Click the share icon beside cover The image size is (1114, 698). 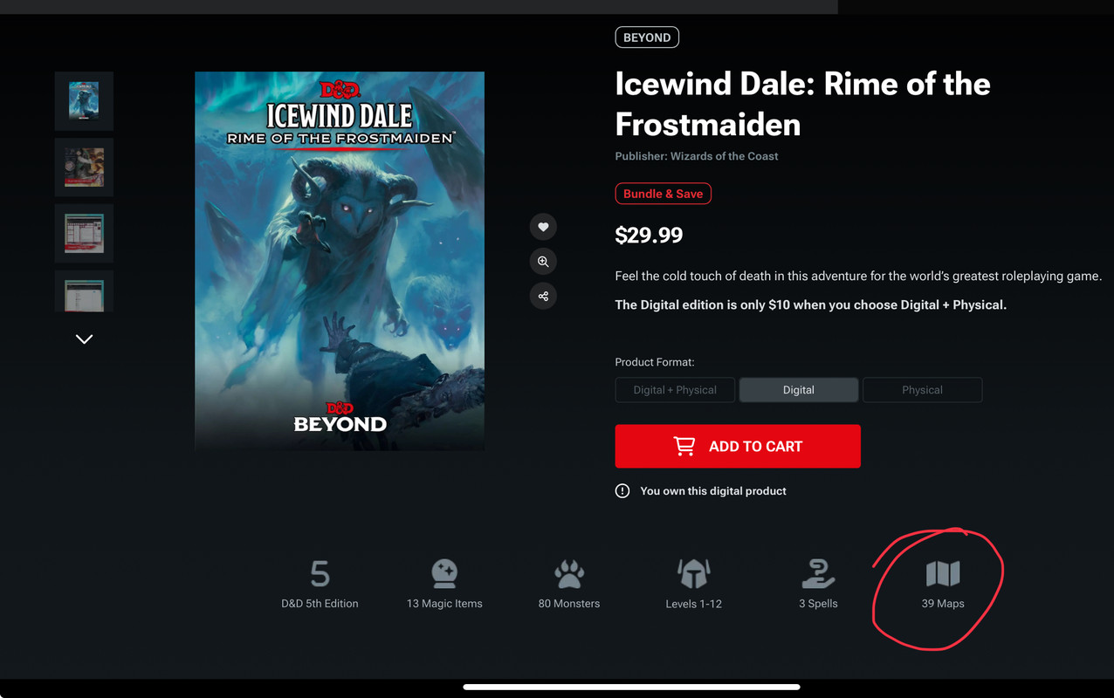pos(543,296)
